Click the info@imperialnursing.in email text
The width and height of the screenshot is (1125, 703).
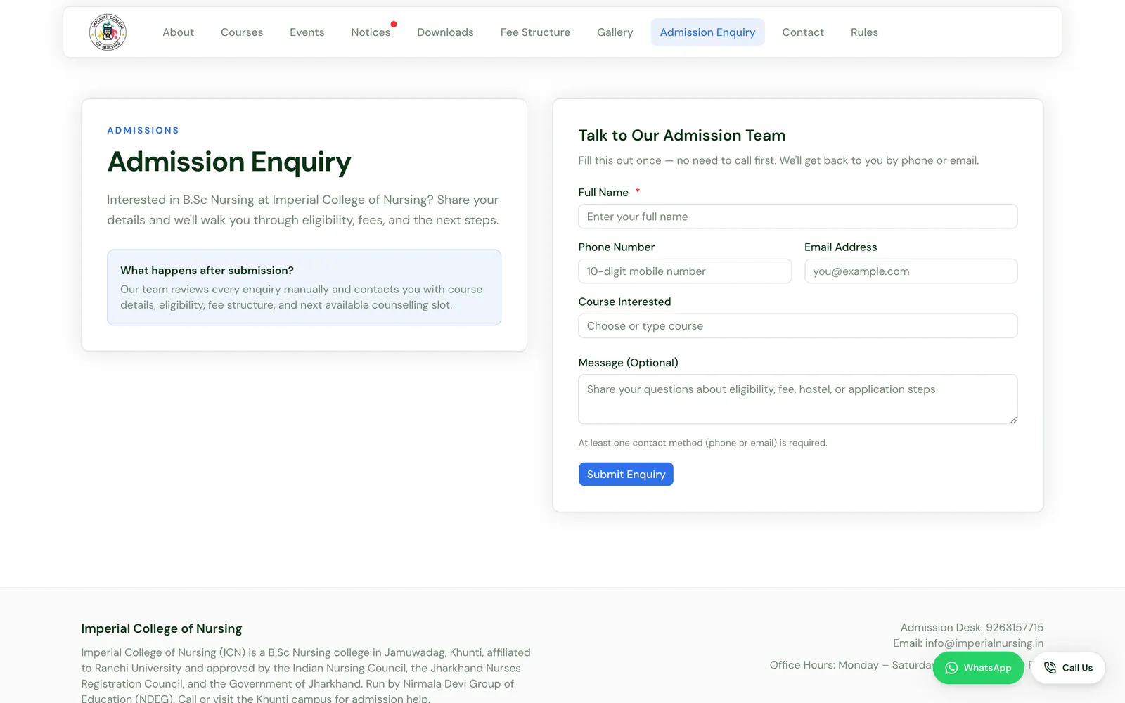point(984,643)
